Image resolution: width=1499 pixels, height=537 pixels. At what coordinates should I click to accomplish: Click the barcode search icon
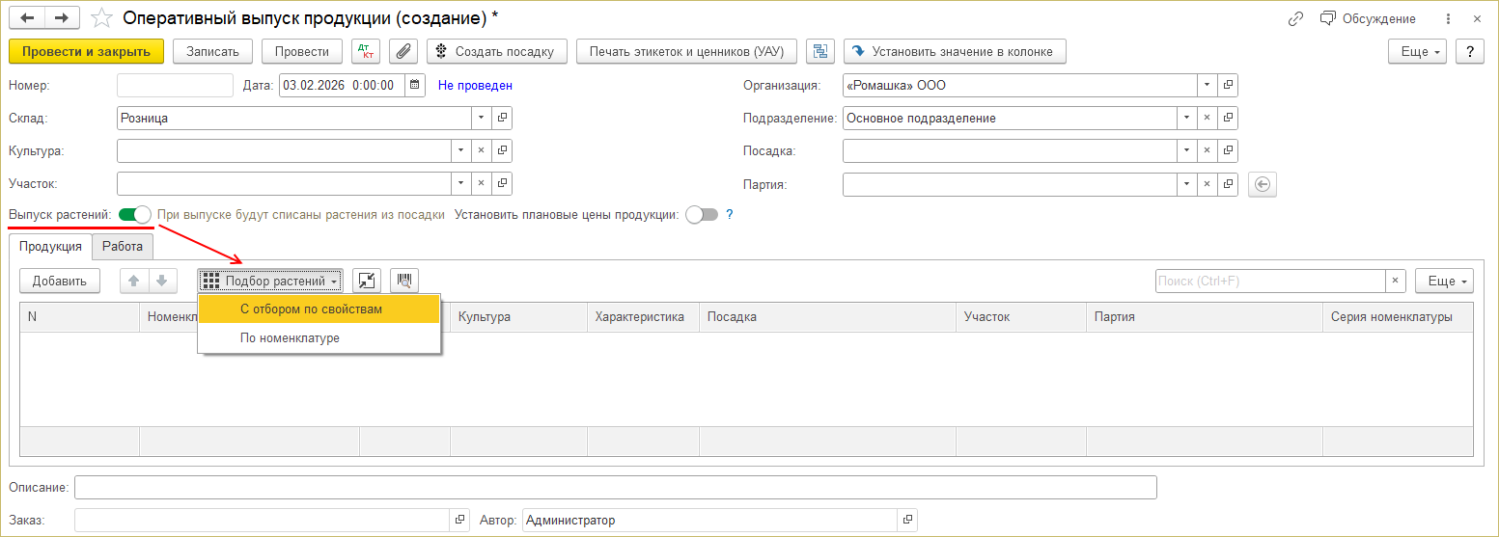point(404,281)
